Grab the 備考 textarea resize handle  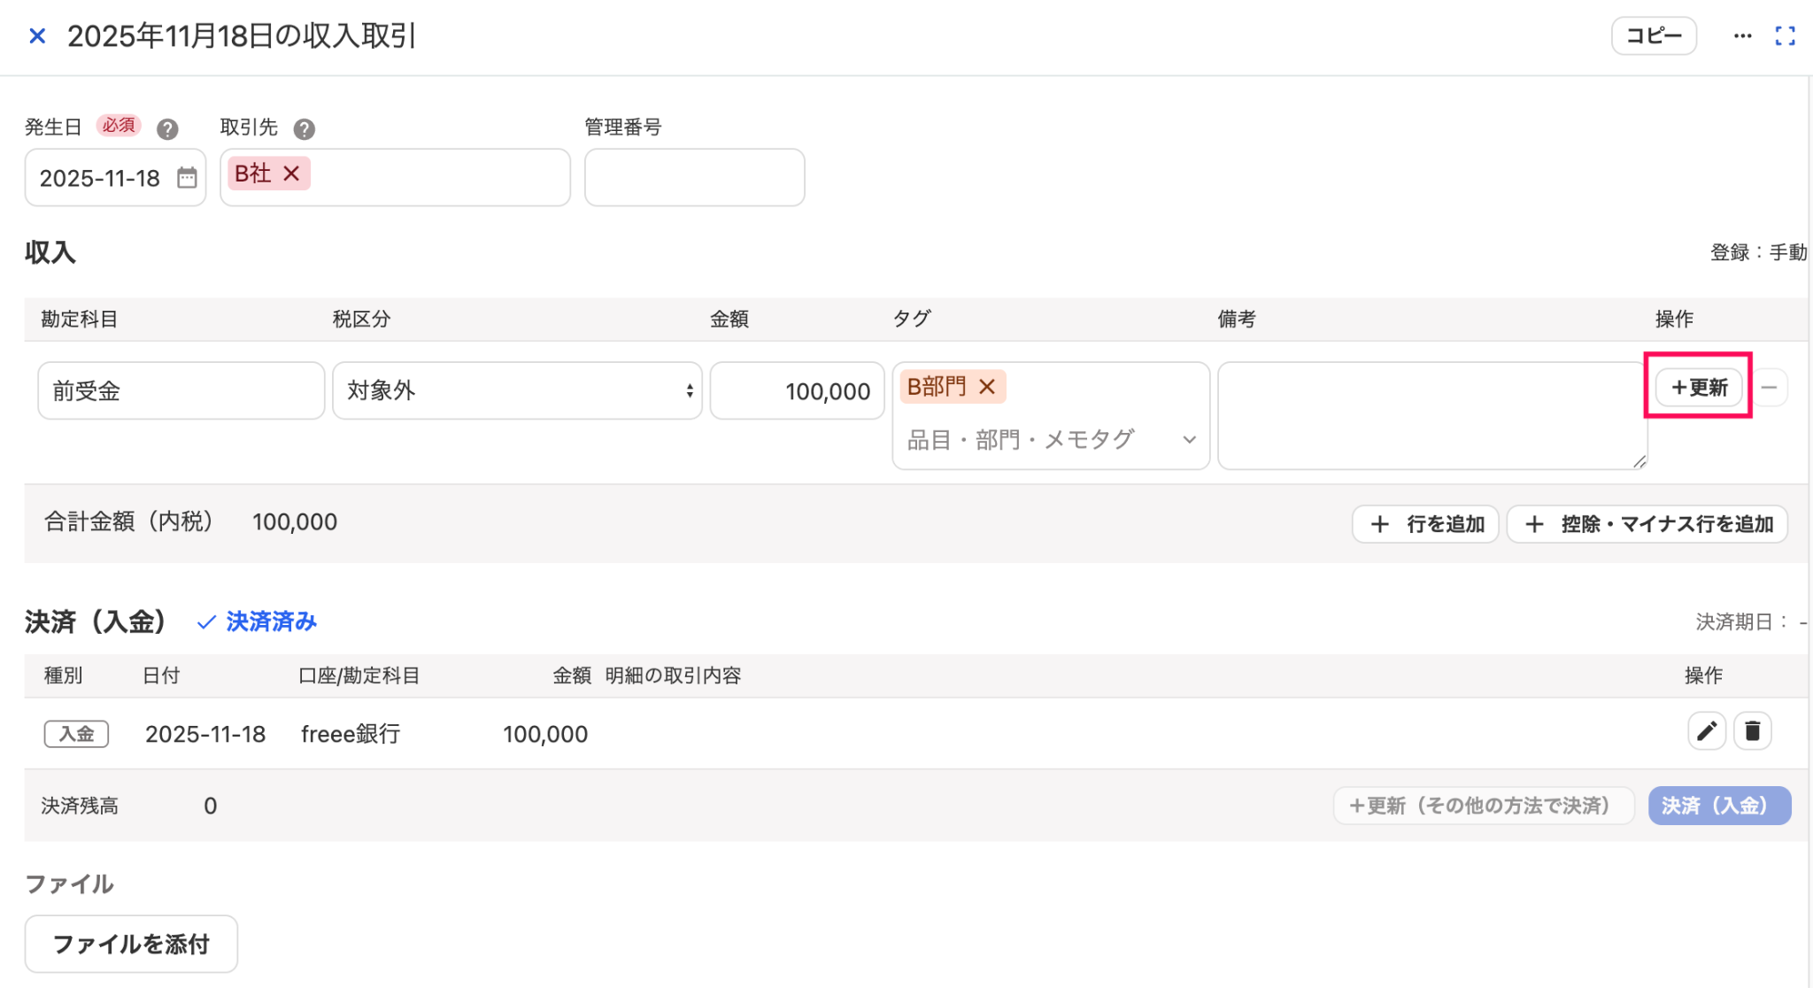(x=1639, y=461)
